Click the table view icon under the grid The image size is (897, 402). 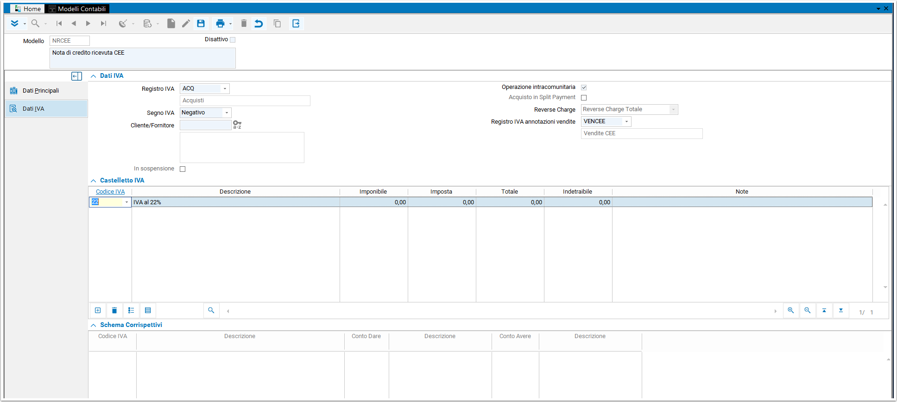(148, 310)
